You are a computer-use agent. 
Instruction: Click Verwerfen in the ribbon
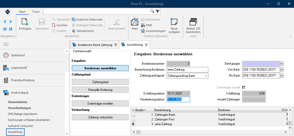(61, 19)
